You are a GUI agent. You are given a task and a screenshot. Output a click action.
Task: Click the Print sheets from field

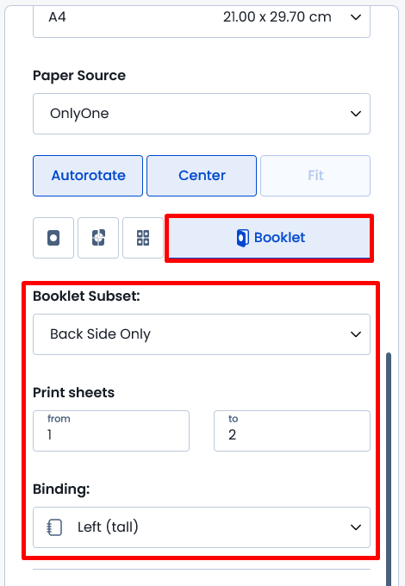pos(111,431)
